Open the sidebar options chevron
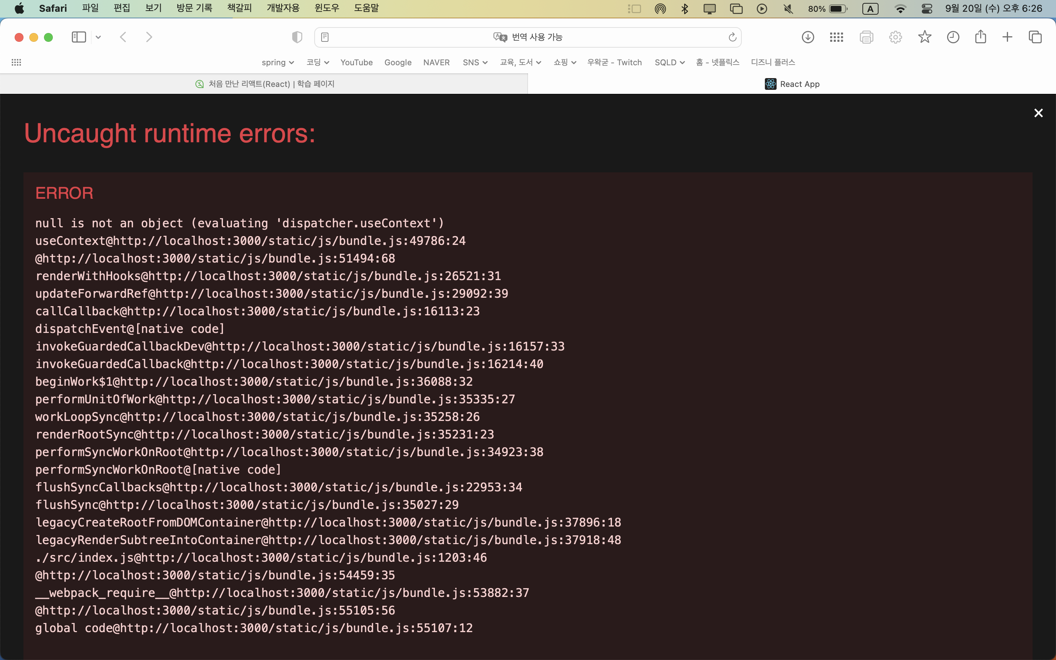Image resolution: width=1056 pixels, height=660 pixels. tap(98, 37)
